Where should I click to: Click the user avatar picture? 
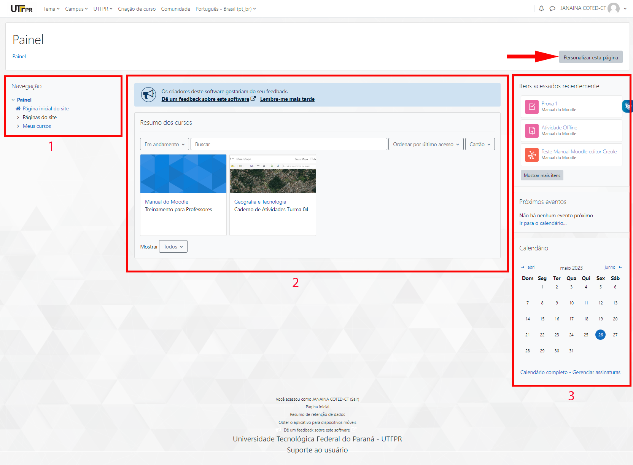(614, 8)
